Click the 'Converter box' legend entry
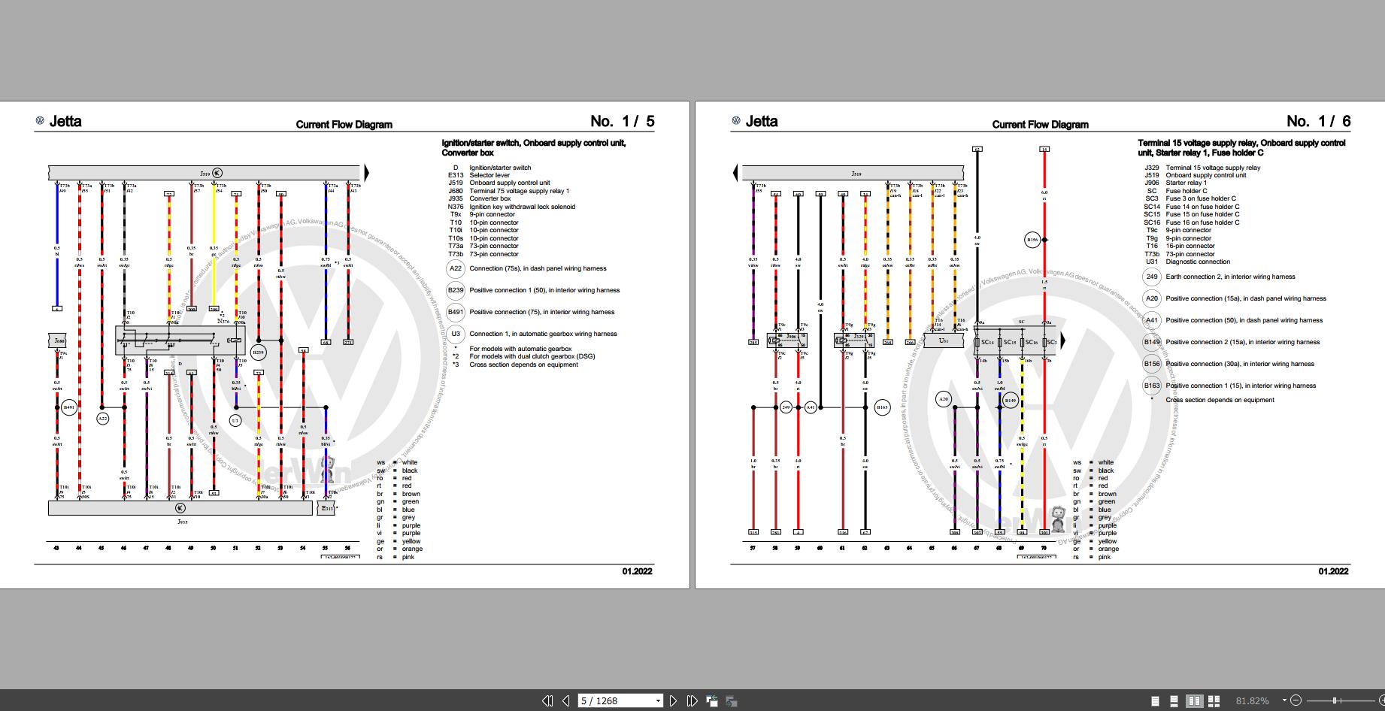Screen dimensions: 1385x711 [490, 198]
